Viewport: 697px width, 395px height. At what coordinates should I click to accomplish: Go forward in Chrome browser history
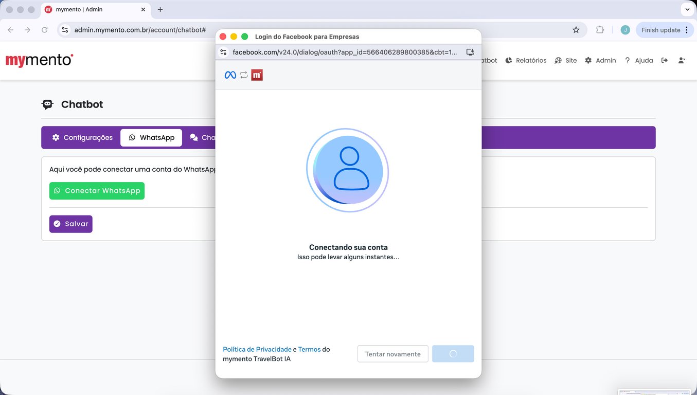pyautogui.click(x=27, y=30)
